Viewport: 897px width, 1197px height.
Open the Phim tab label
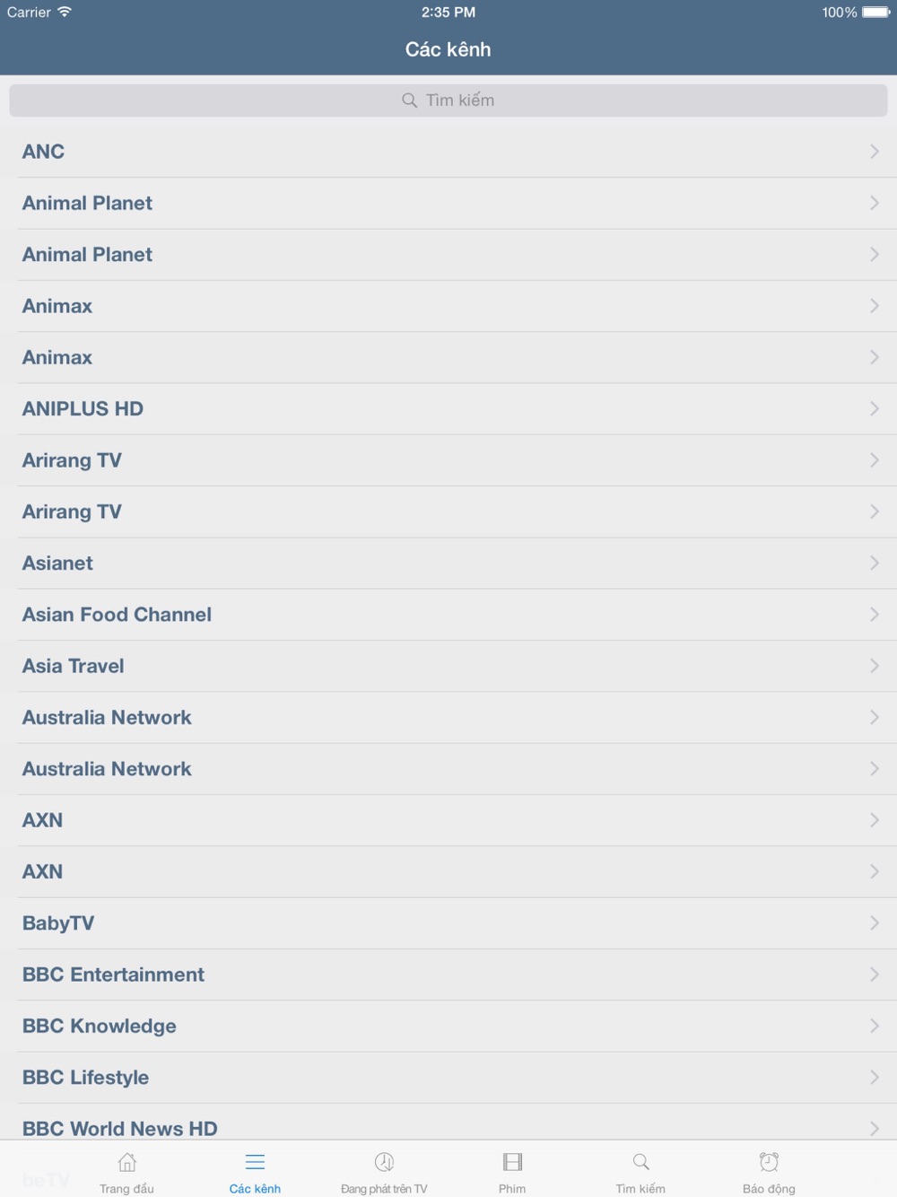tap(512, 1189)
